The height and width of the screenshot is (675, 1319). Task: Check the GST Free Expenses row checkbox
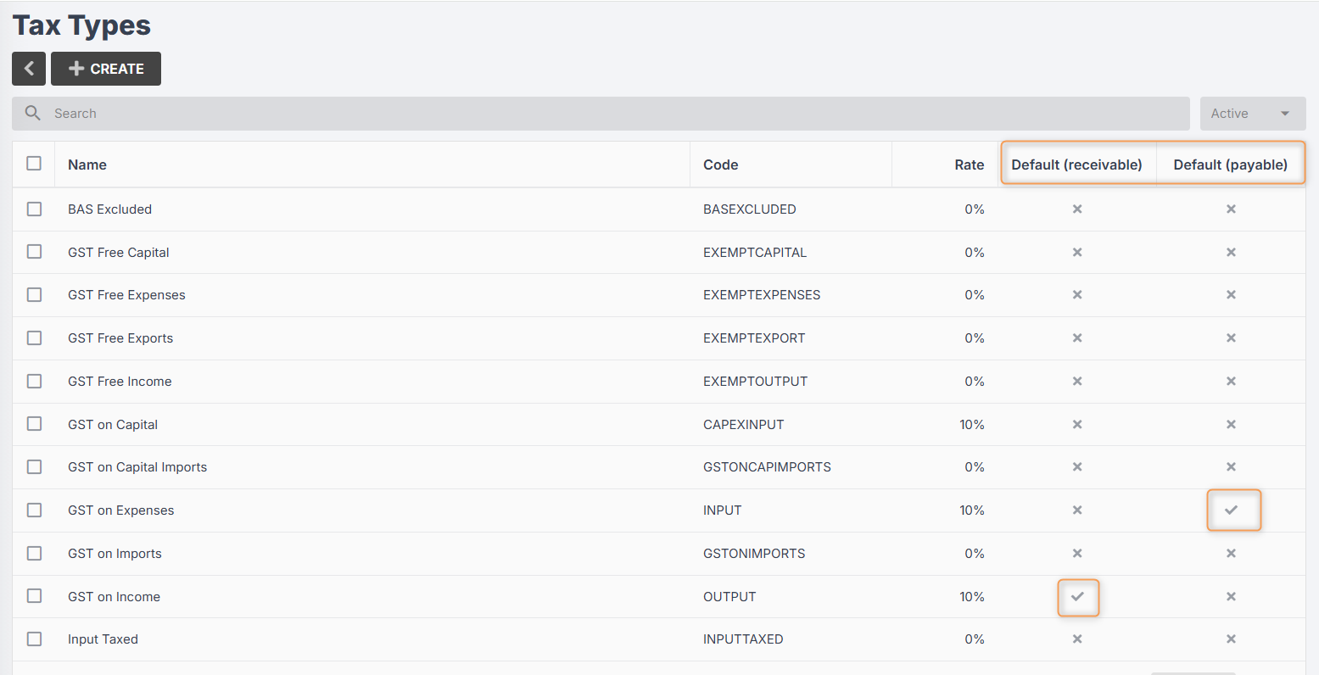click(x=34, y=294)
